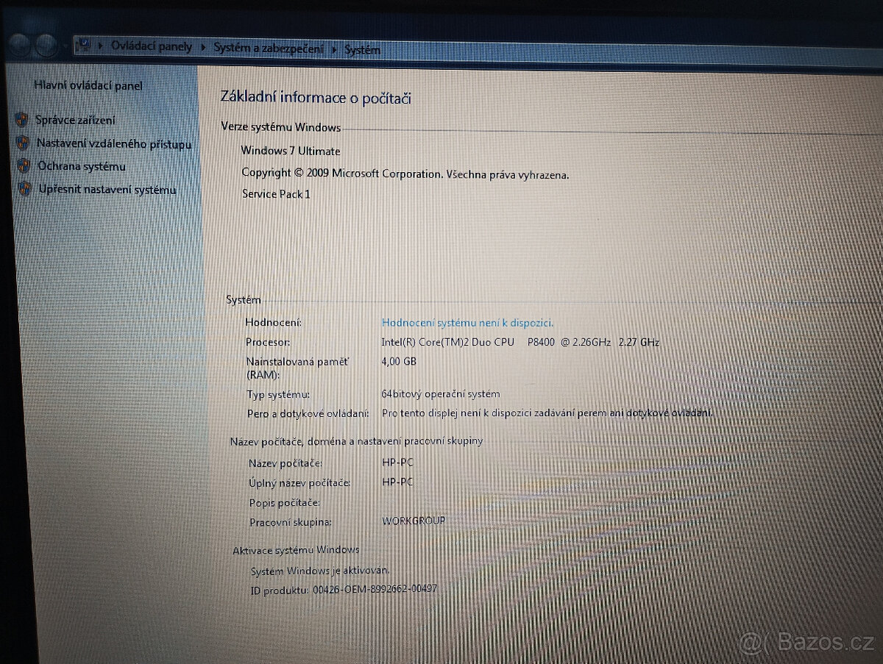Go to Systém a zabezpečení breadcrumb

pos(268,47)
